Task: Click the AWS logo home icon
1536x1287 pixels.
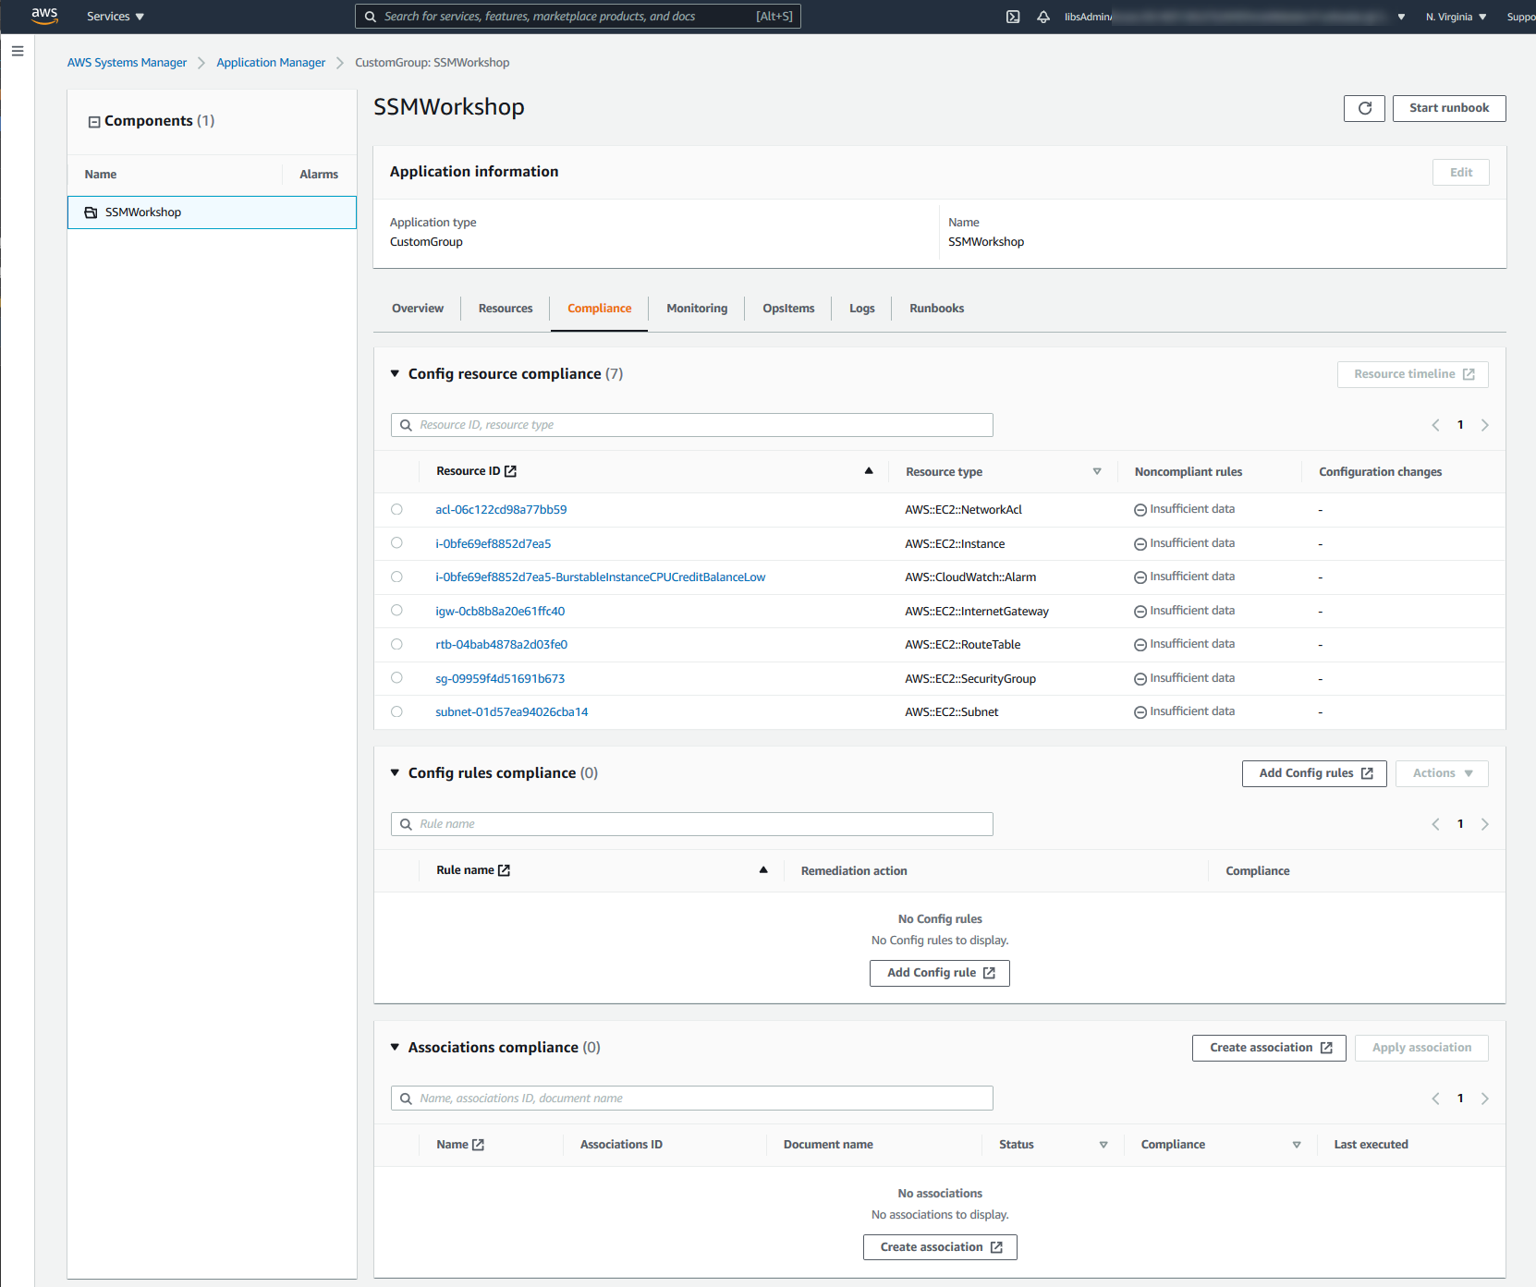Action: click(44, 16)
